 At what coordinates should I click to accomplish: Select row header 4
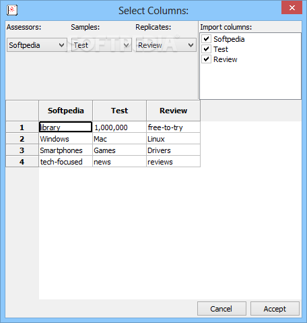click(x=22, y=162)
